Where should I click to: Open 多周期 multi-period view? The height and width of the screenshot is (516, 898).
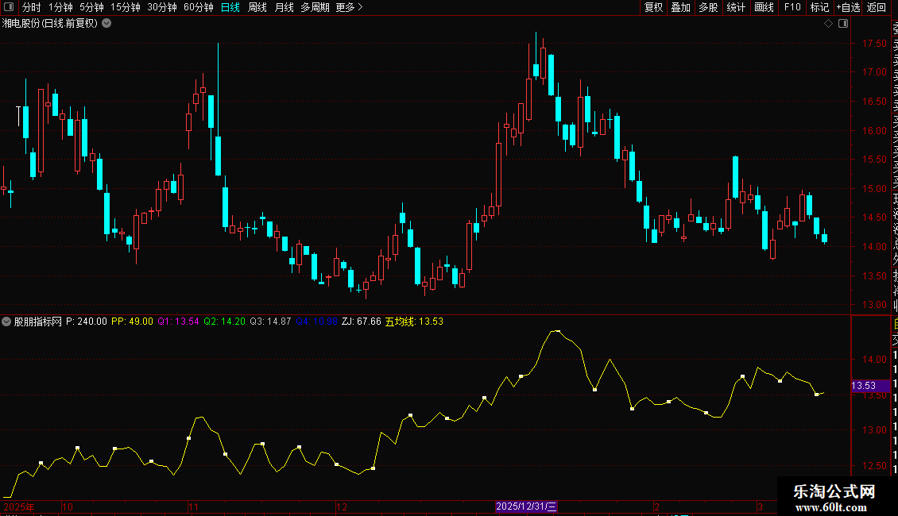click(315, 7)
